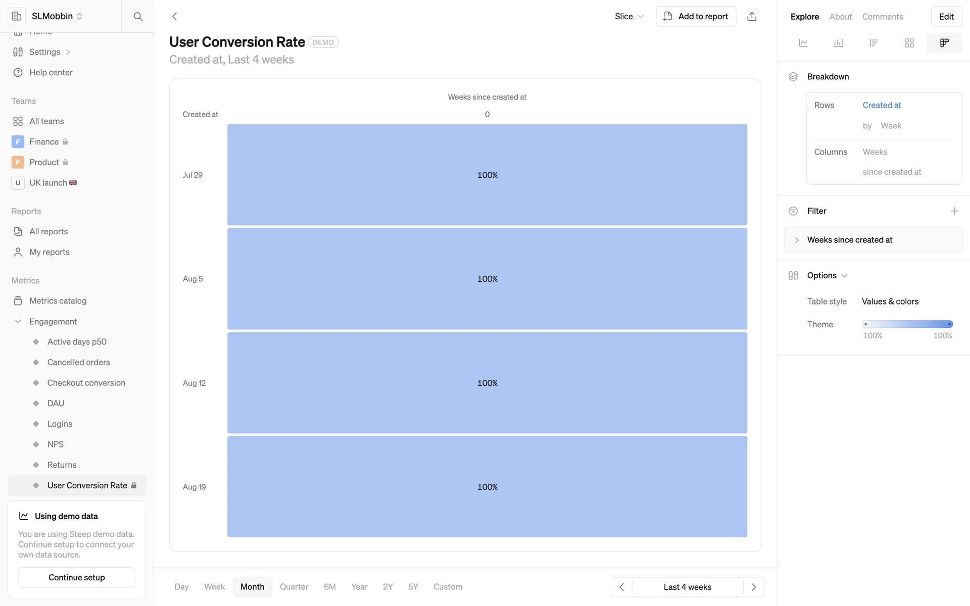The image size is (970, 606).
Task: Switch to bar chart view
Action: coord(839,43)
